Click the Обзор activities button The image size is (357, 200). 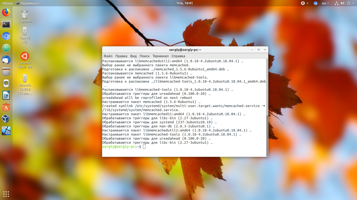tap(7, 3)
